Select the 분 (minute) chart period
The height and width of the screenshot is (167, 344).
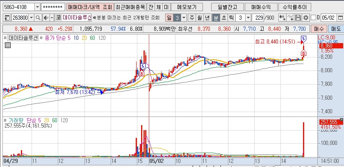(x=216, y=18)
